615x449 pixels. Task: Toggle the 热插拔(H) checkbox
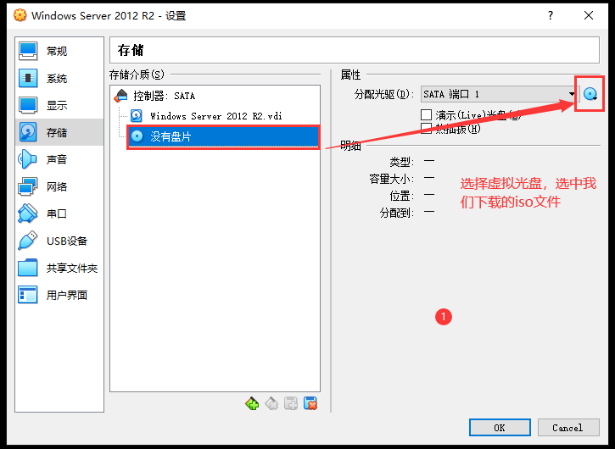tap(426, 129)
